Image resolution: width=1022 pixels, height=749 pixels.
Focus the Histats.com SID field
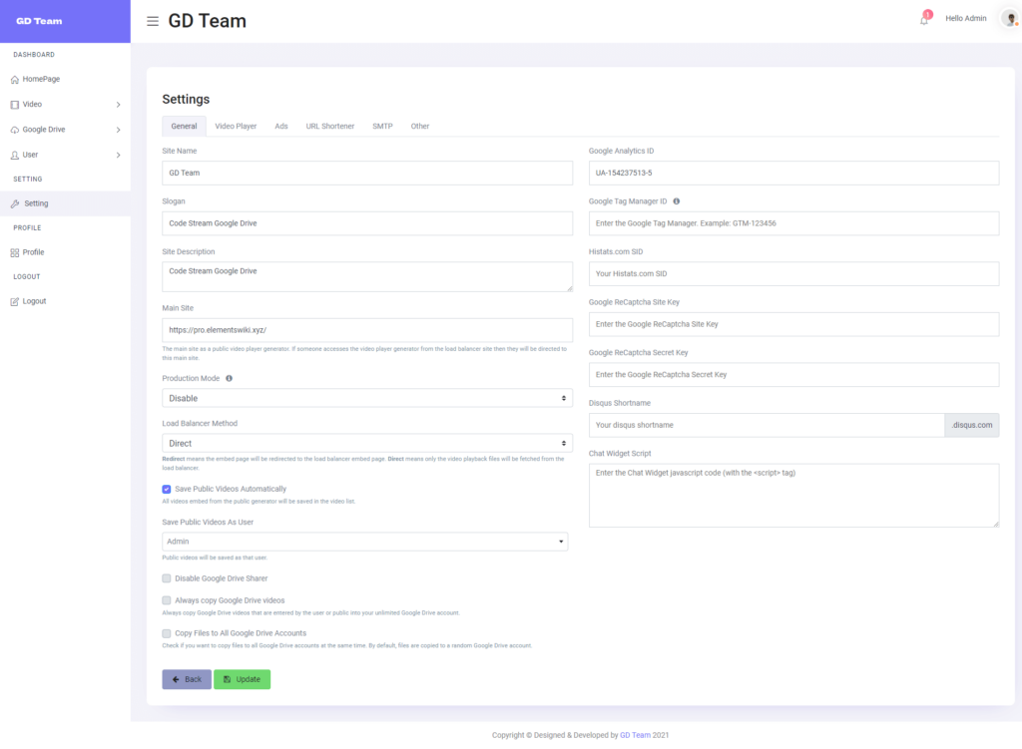click(x=793, y=274)
